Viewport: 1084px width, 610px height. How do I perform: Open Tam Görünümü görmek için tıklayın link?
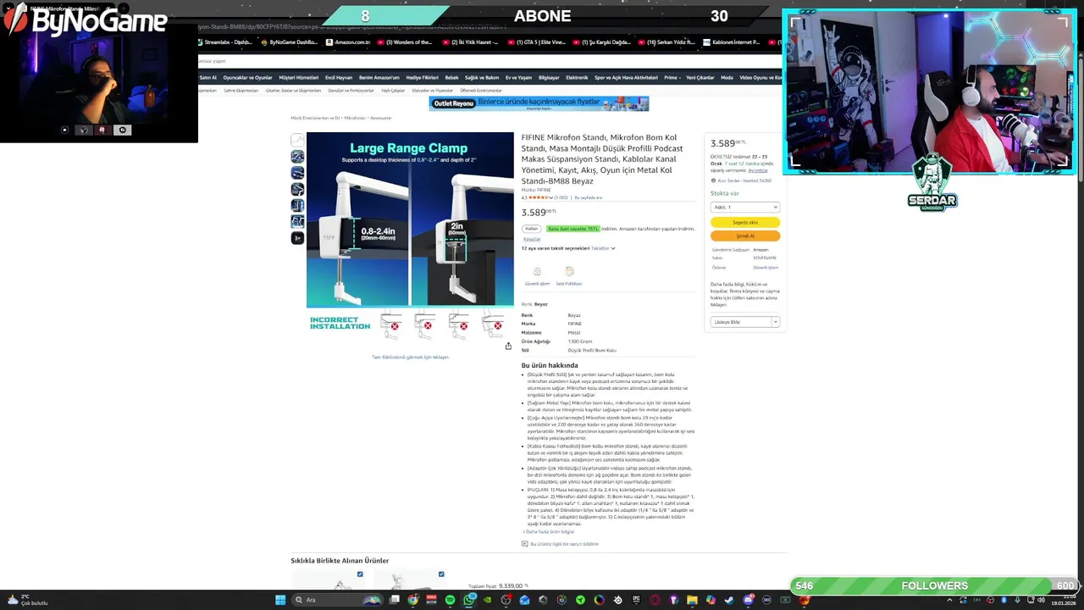point(410,357)
